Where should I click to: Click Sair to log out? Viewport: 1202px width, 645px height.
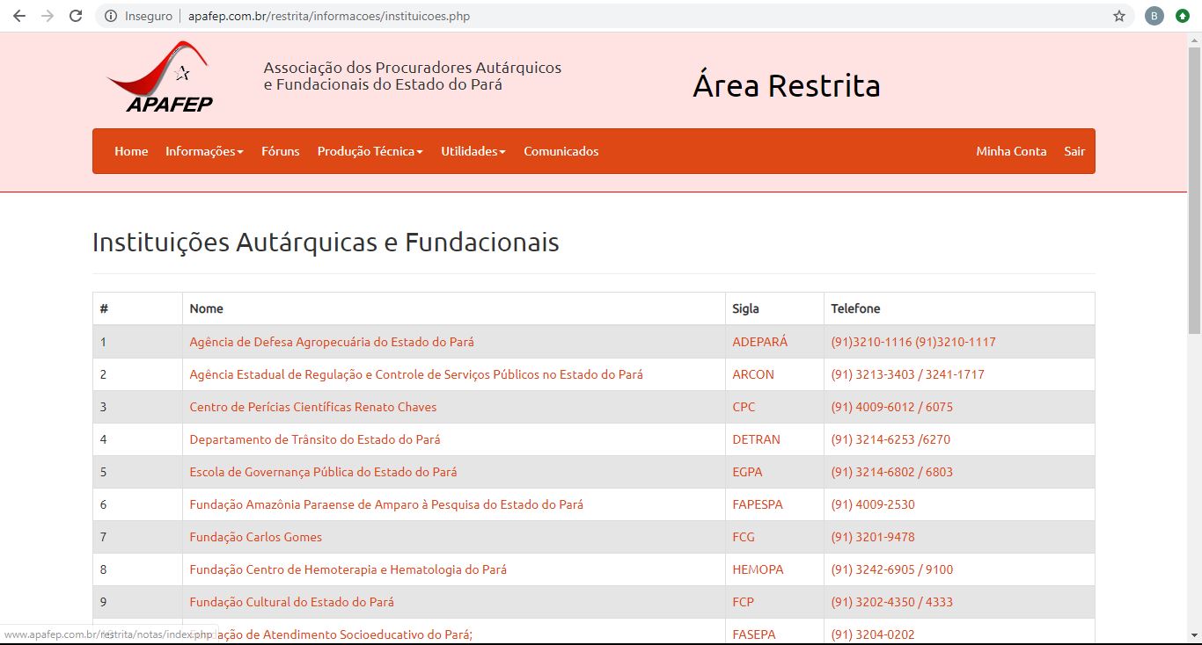point(1074,151)
